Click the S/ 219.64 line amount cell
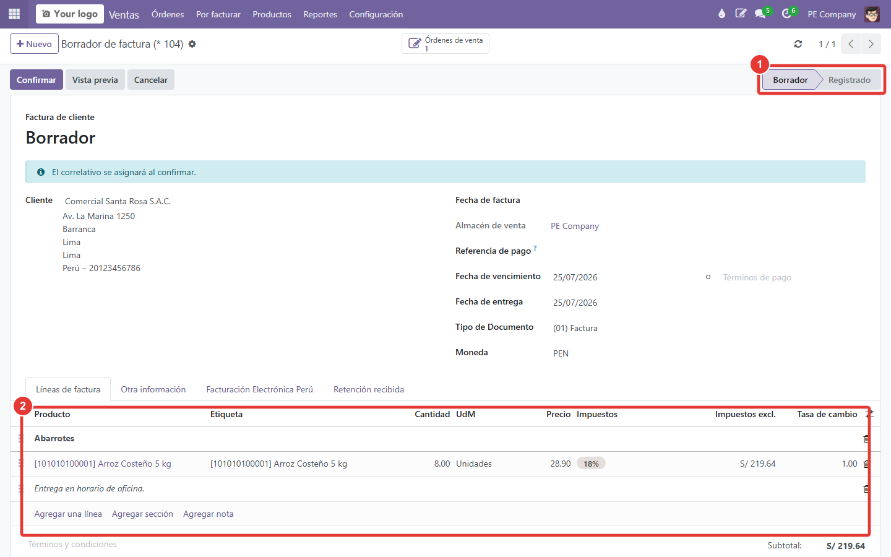This screenshot has height=557, width=891. click(757, 464)
